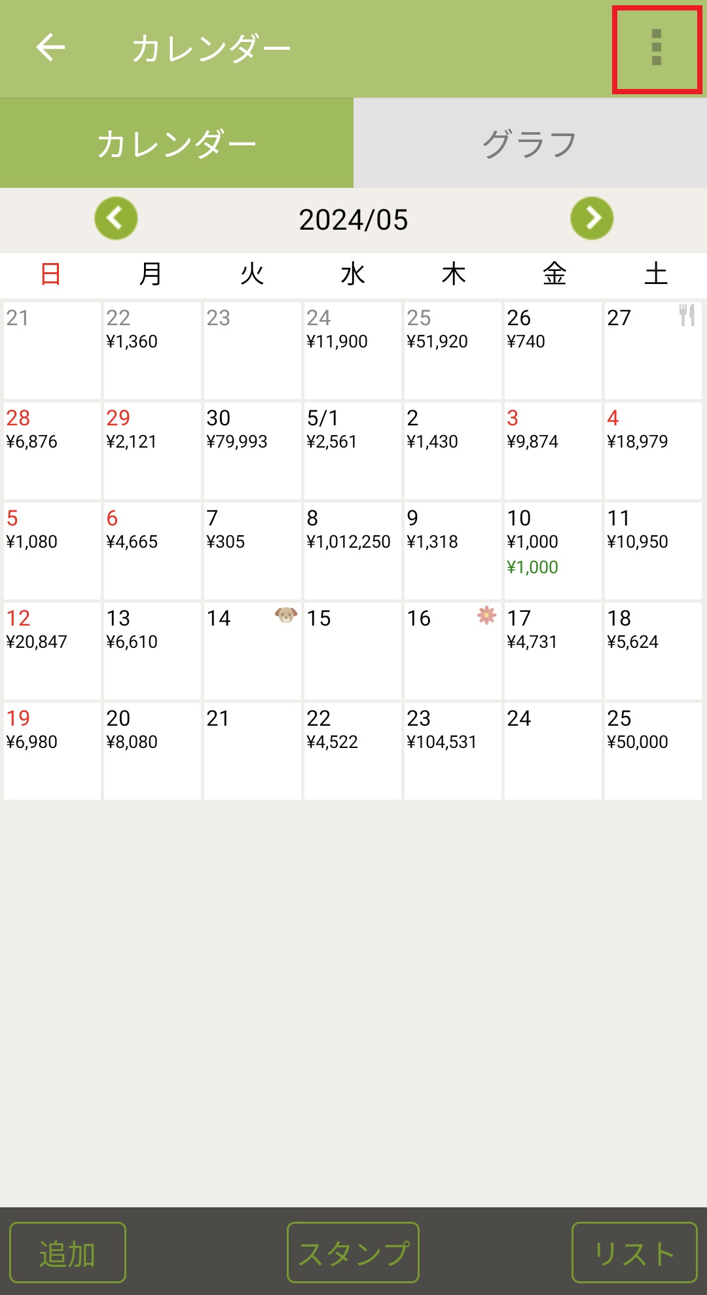Go to previous month with left arrow
This screenshot has height=1295, width=707.
[116, 219]
